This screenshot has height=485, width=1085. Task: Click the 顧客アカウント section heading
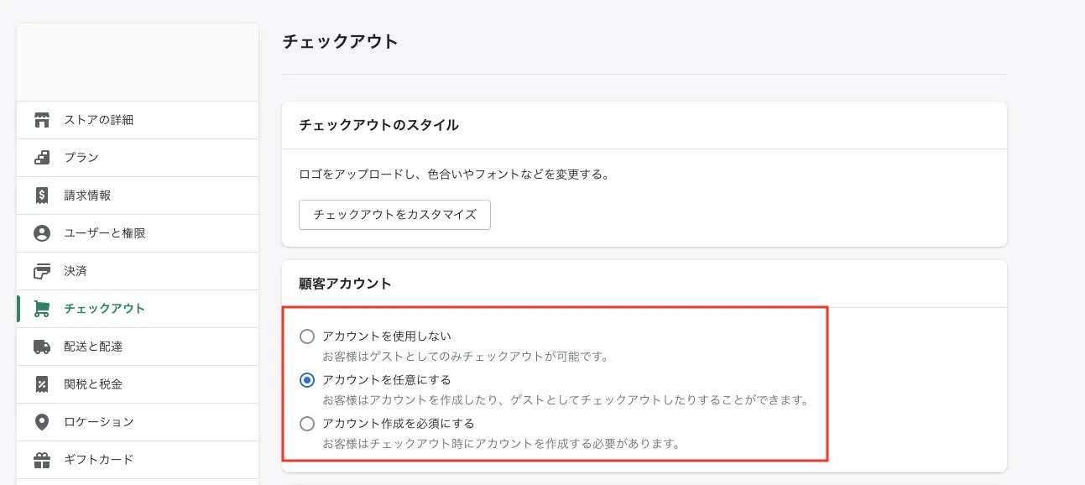click(345, 284)
